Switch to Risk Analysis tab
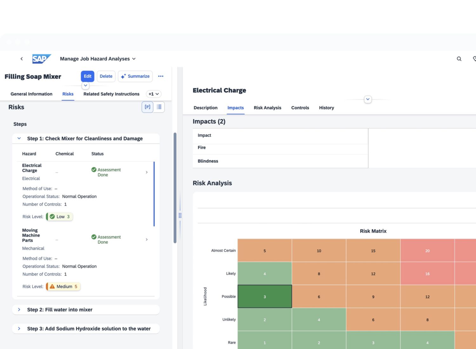This screenshot has height=349, width=476. click(x=267, y=108)
